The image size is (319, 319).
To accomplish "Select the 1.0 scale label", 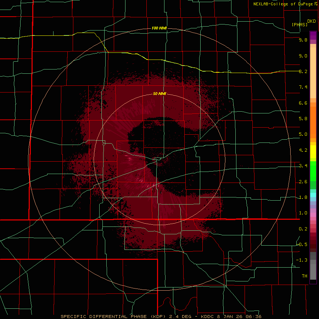I will coord(303,213).
